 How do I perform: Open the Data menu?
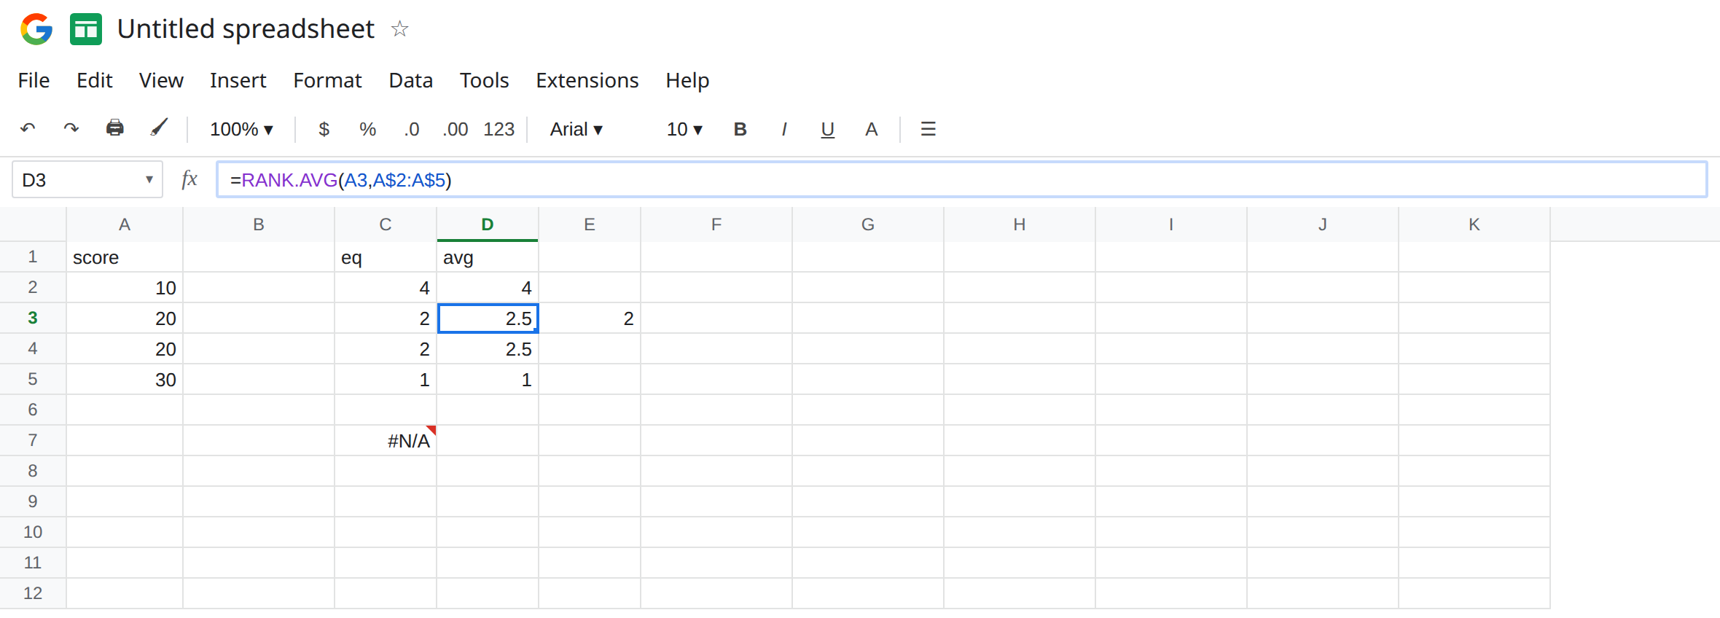(x=410, y=80)
